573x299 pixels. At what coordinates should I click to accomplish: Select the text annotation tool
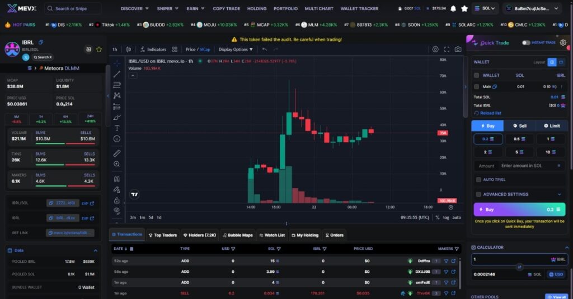[x=116, y=128]
